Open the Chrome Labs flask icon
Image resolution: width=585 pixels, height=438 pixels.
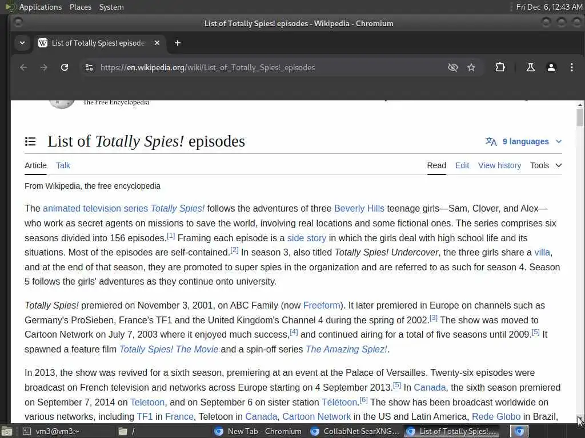coord(530,67)
